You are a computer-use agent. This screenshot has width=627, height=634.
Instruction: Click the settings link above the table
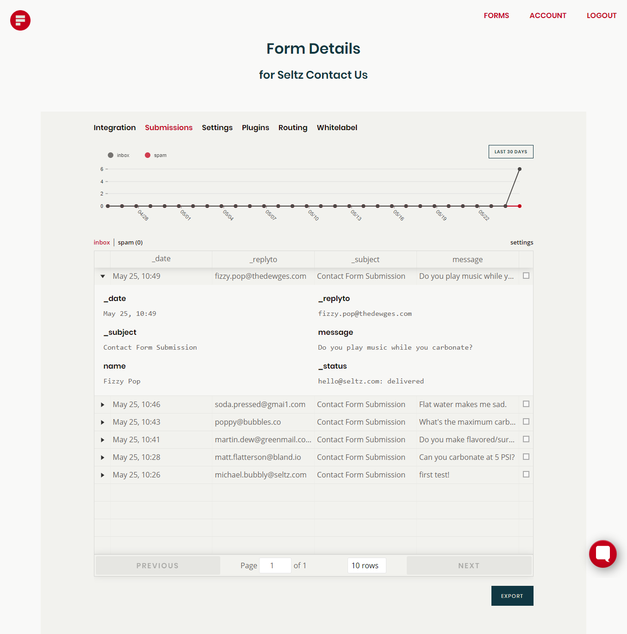tap(521, 242)
